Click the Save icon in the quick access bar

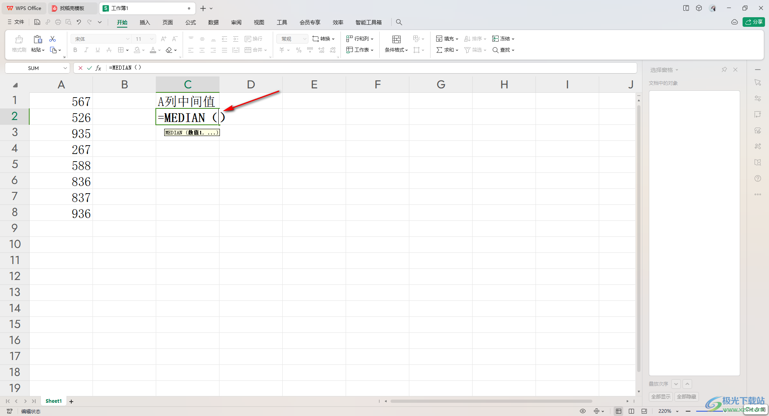pos(37,22)
